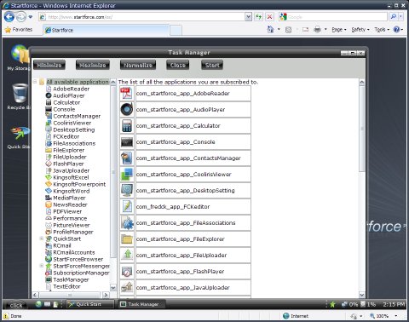Click the FileAssociations gear icon in list

pos(126,223)
